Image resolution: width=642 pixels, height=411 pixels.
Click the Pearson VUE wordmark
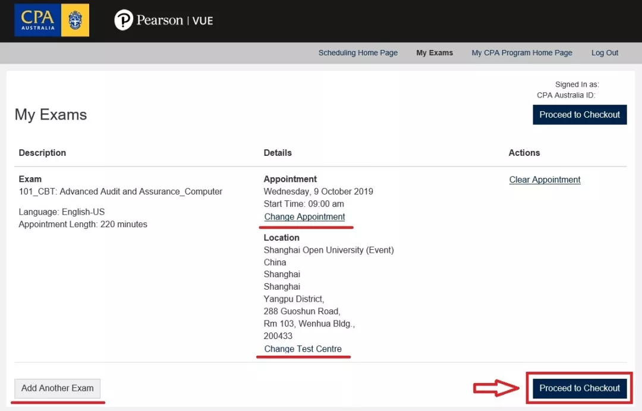174,21
